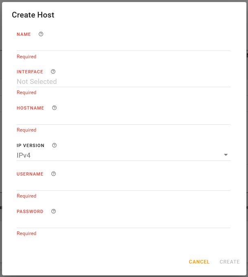
Task: Click the Interface help question mark icon
Action: click(x=53, y=72)
